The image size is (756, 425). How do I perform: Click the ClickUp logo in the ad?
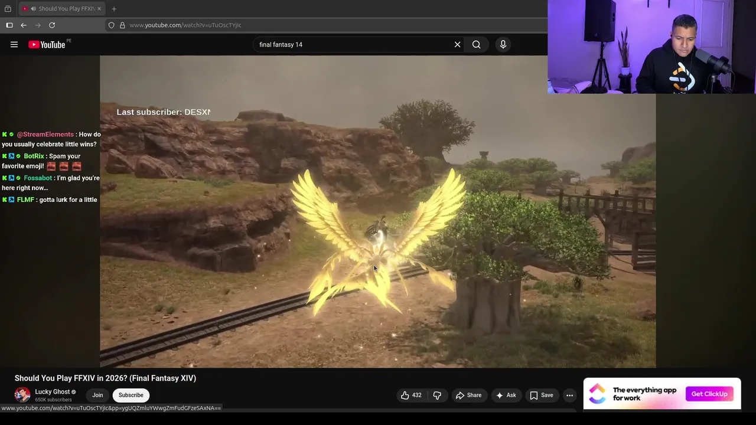pos(597,394)
